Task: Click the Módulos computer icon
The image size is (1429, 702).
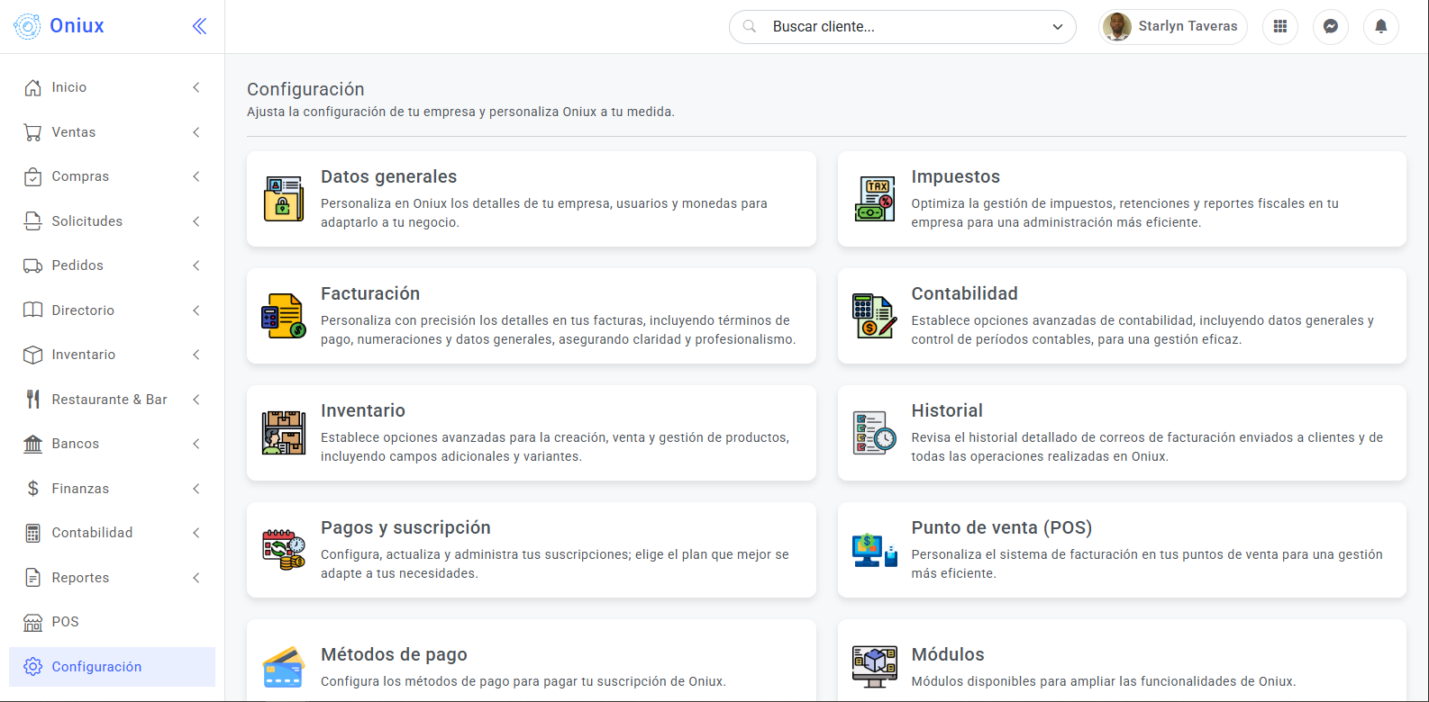Action: (874, 667)
